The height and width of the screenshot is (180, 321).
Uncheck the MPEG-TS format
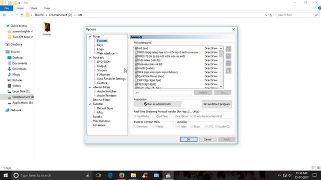pos(136,56)
